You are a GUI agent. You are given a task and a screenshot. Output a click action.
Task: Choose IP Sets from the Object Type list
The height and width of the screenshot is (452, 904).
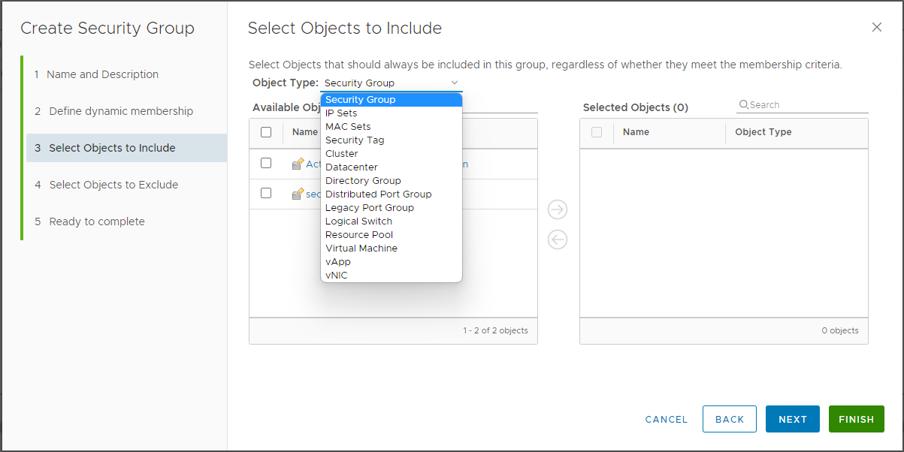341,113
